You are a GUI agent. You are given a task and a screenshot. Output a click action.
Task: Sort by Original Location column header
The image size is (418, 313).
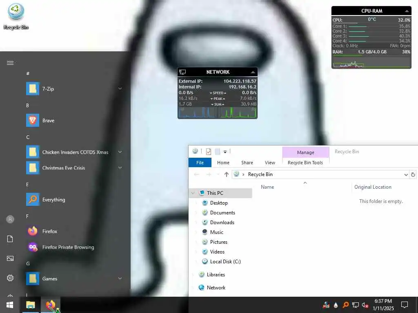click(x=373, y=187)
